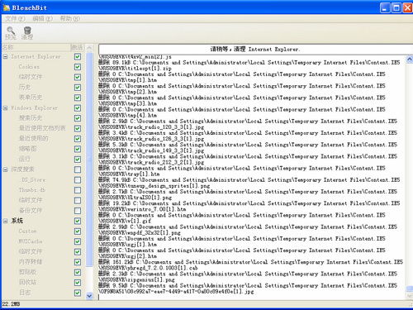Select the 表单历史 tree item

coord(31,98)
